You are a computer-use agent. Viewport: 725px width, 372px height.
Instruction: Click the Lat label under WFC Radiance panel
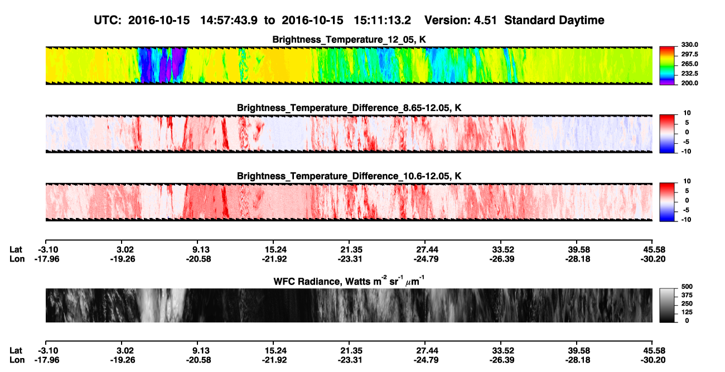(16, 350)
